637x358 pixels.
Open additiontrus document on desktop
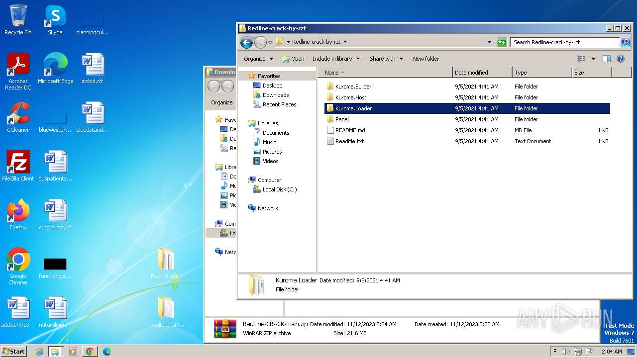18,312
